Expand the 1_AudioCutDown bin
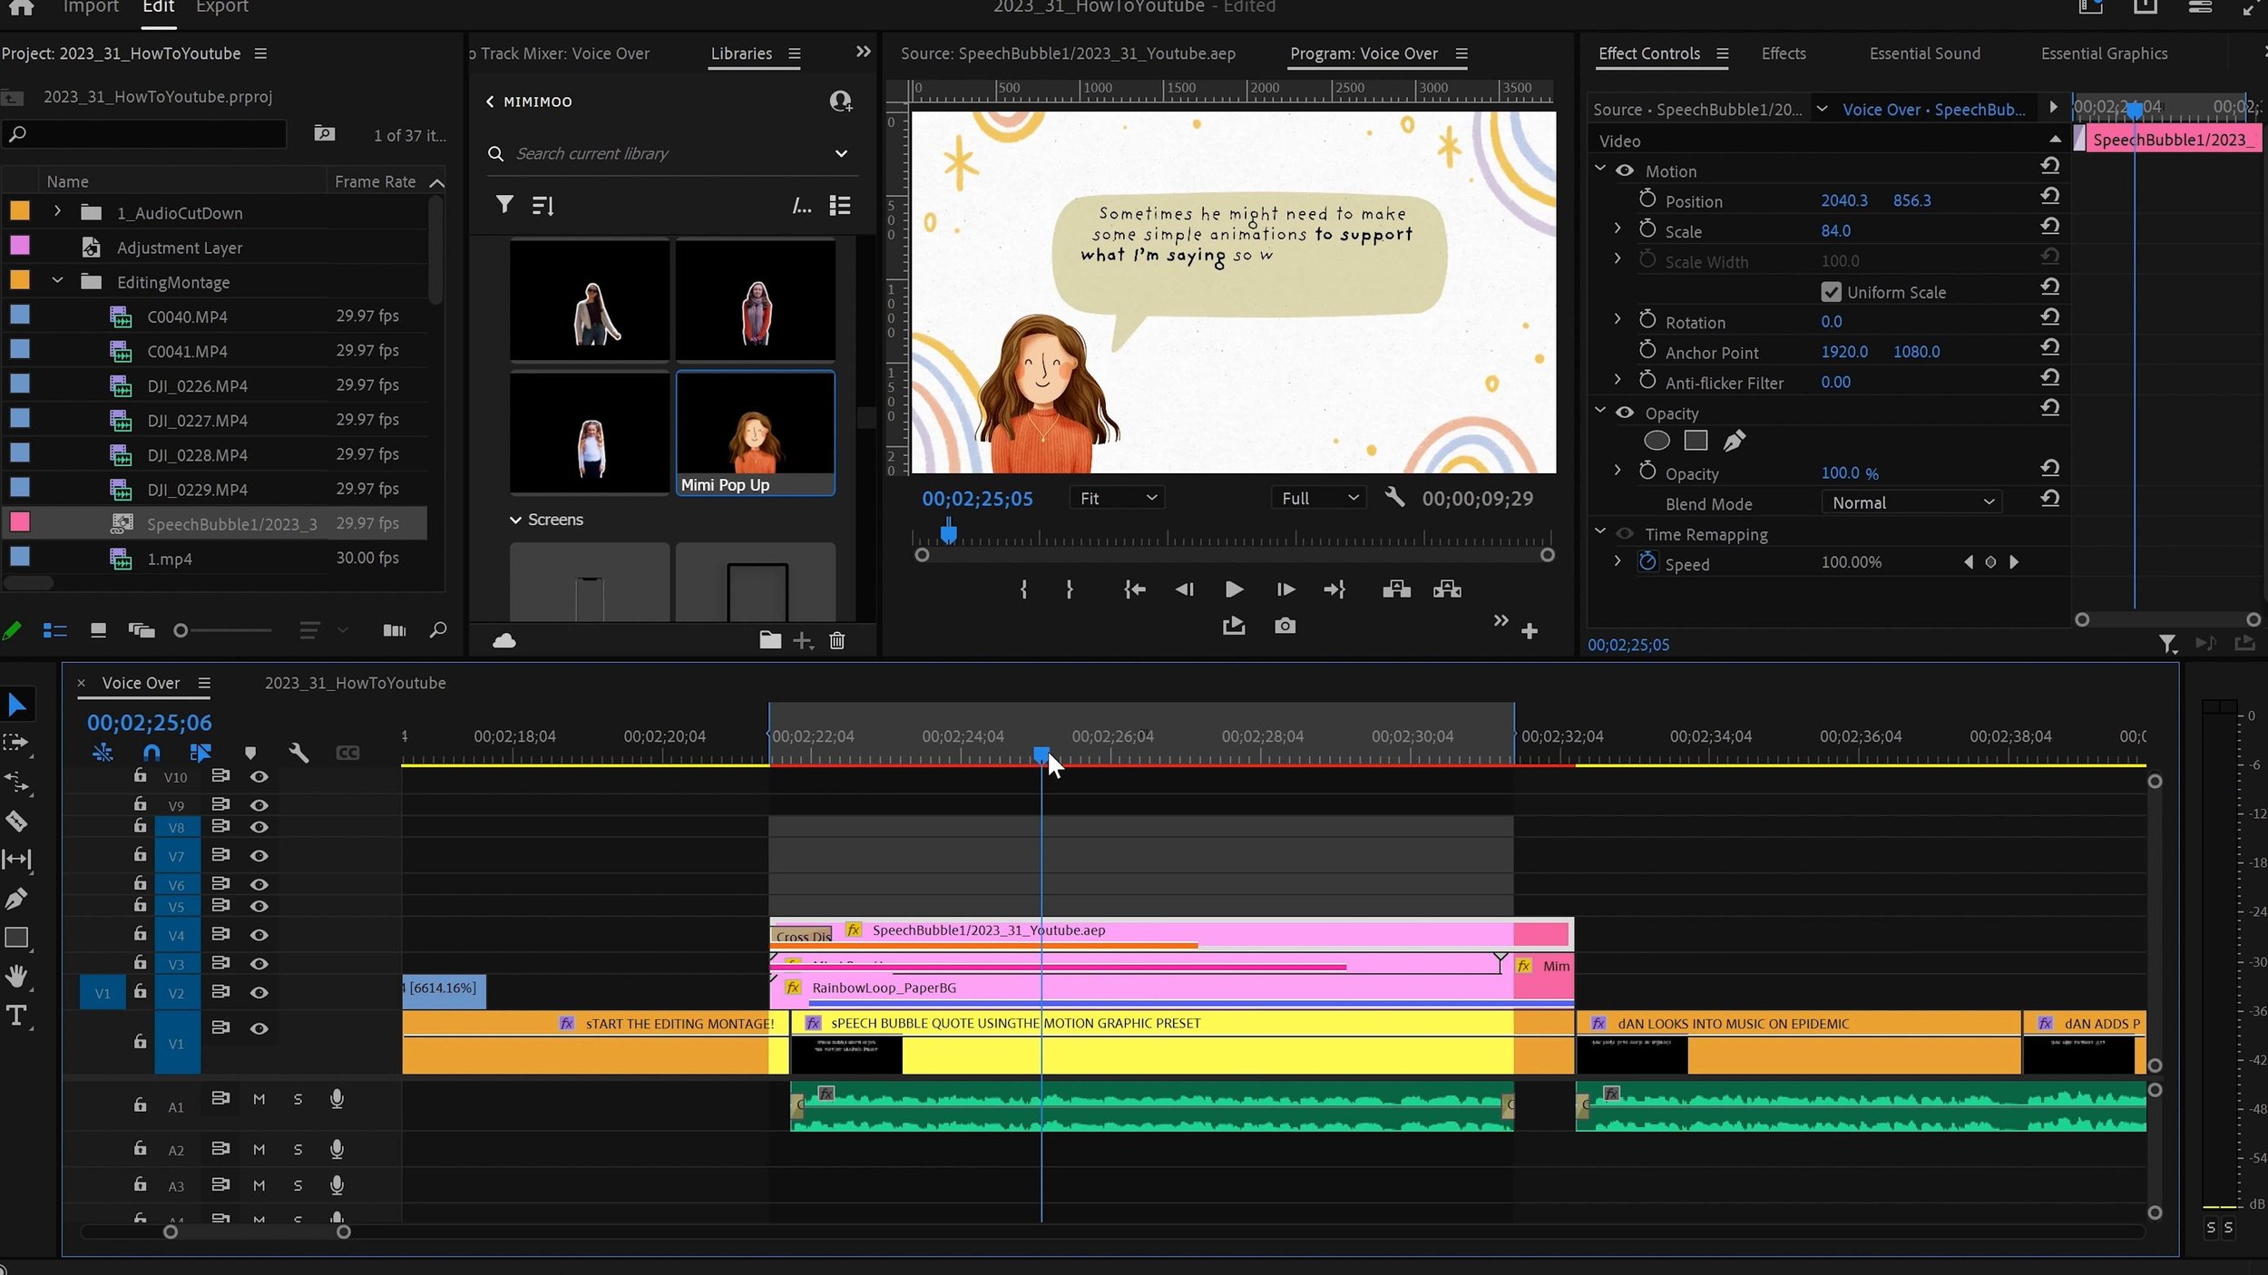 57,211
